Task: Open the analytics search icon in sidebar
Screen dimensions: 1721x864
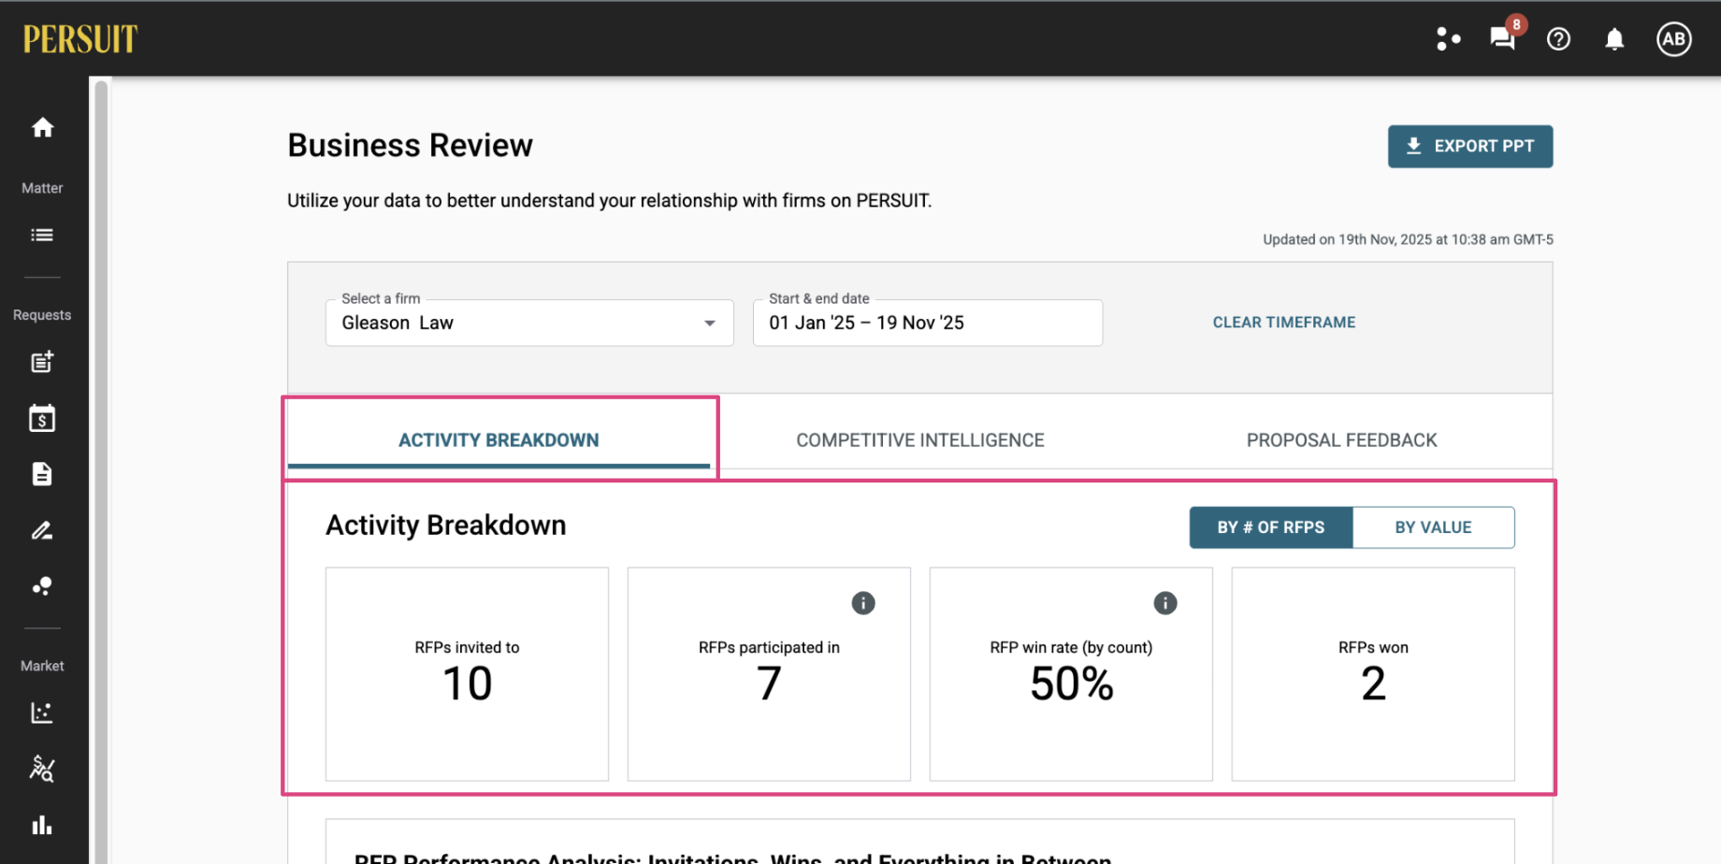Action: click(x=42, y=769)
